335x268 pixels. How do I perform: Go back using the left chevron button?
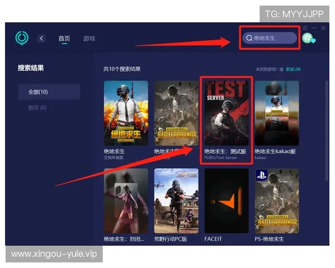[x=41, y=39]
